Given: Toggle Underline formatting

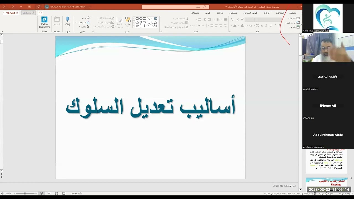Looking at the screenshot, I should 270,25.
